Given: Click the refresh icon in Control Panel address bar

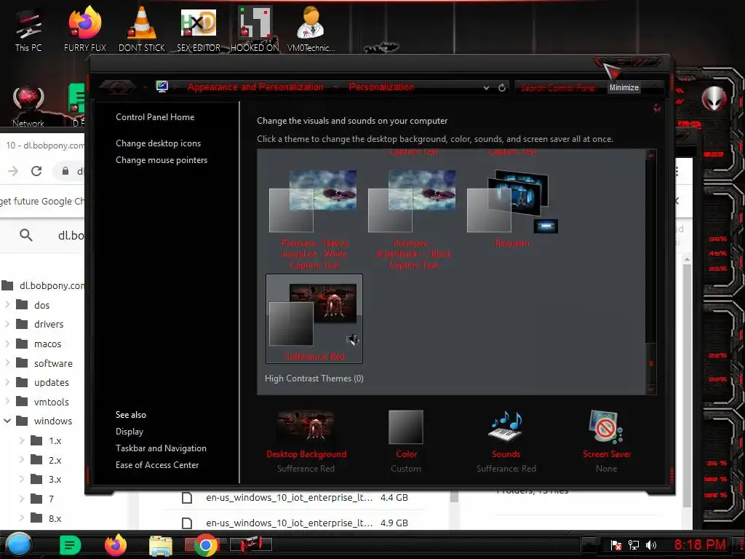Looking at the screenshot, I should (x=502, y=87).
